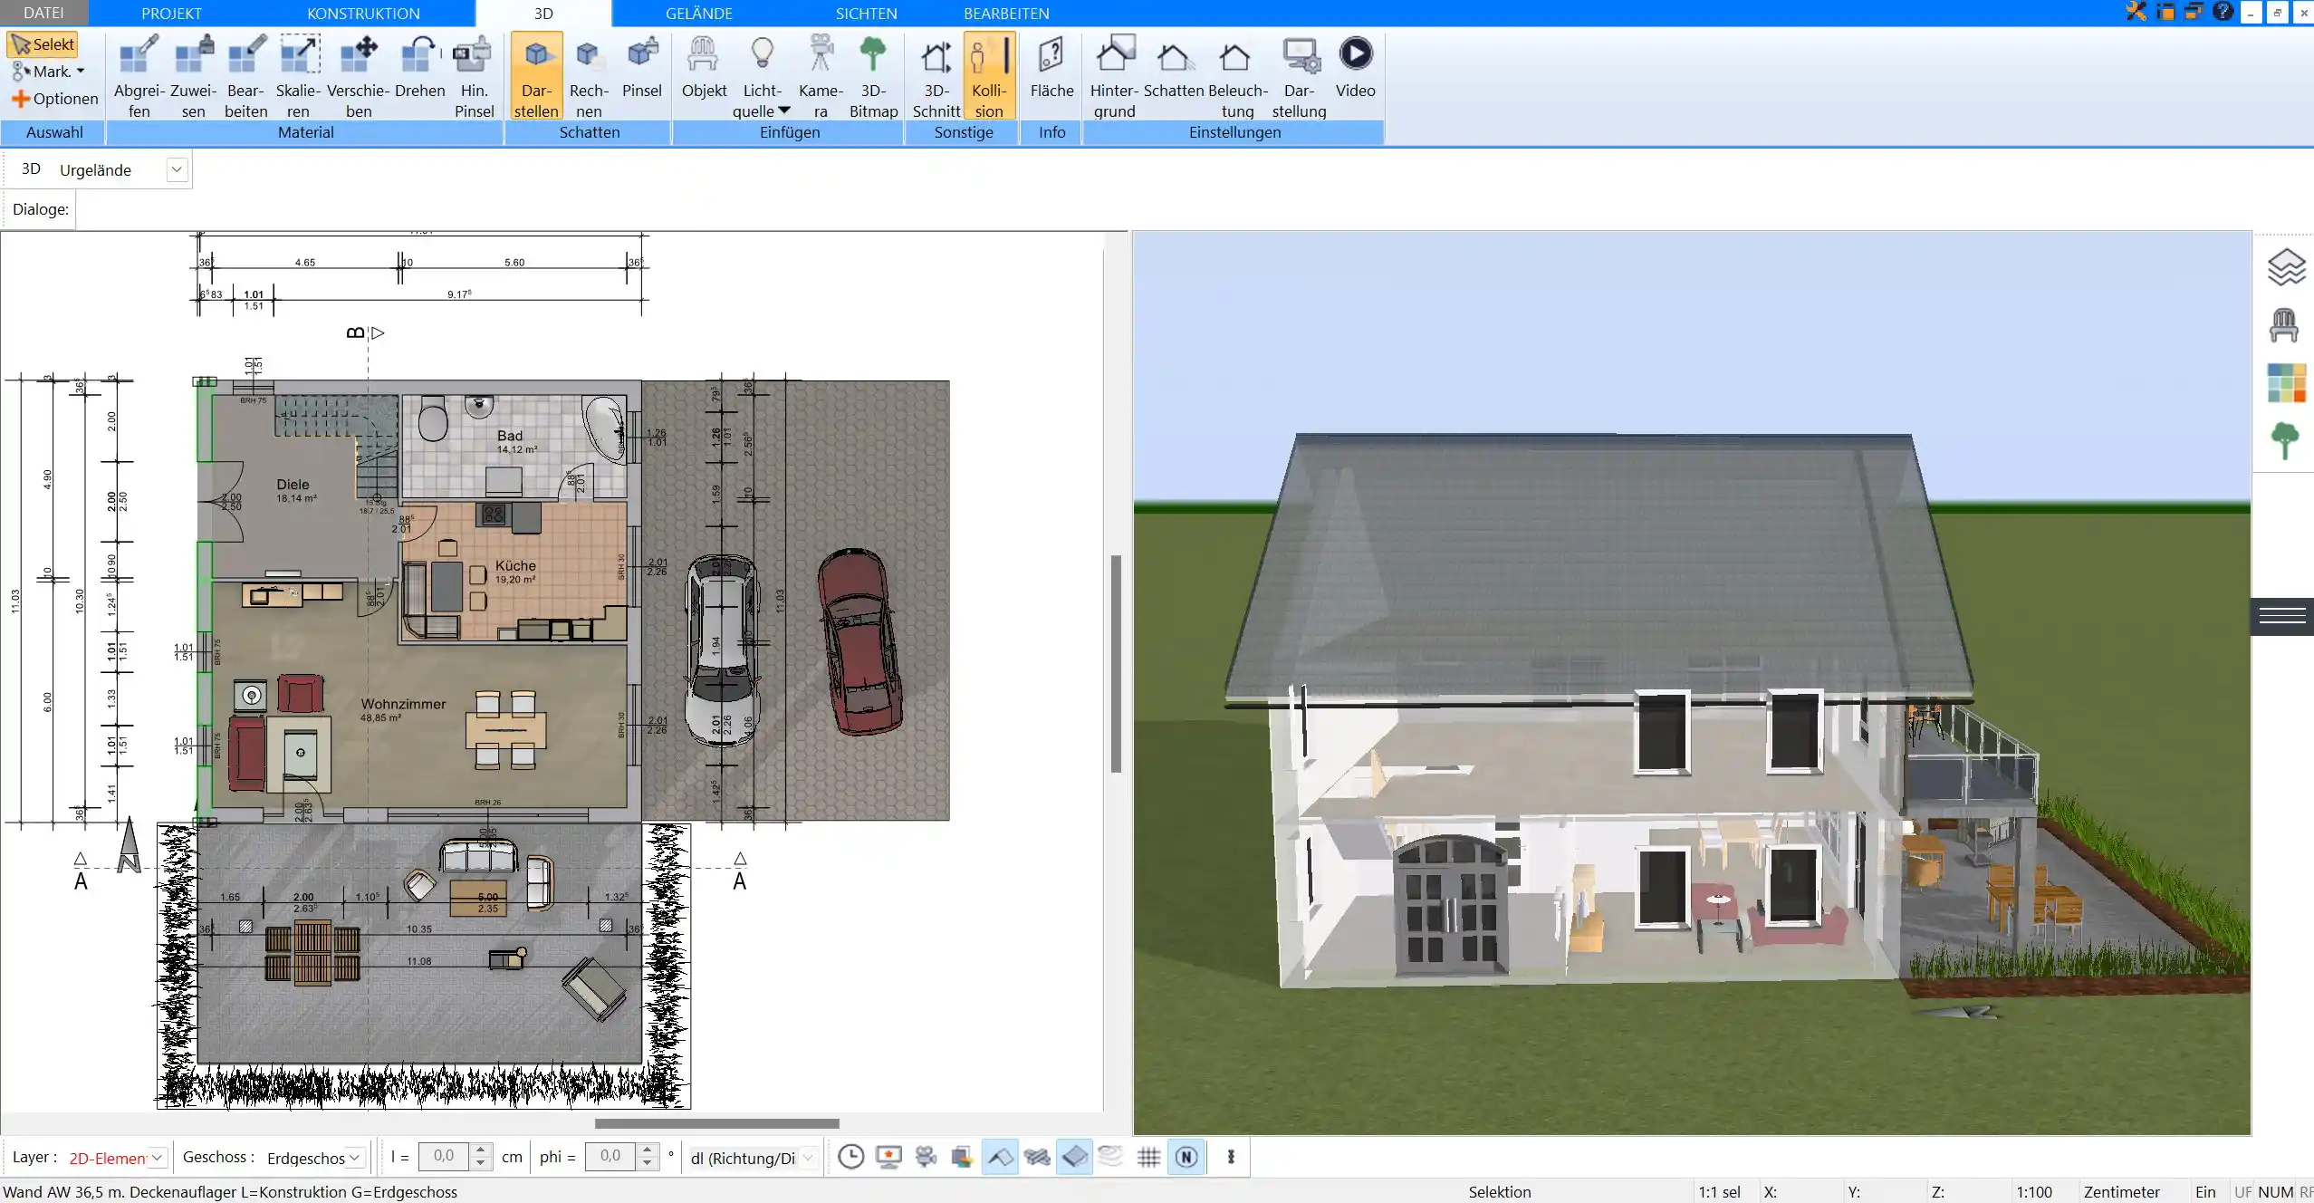Choose the Skalieren material tool

click(299, 76)
